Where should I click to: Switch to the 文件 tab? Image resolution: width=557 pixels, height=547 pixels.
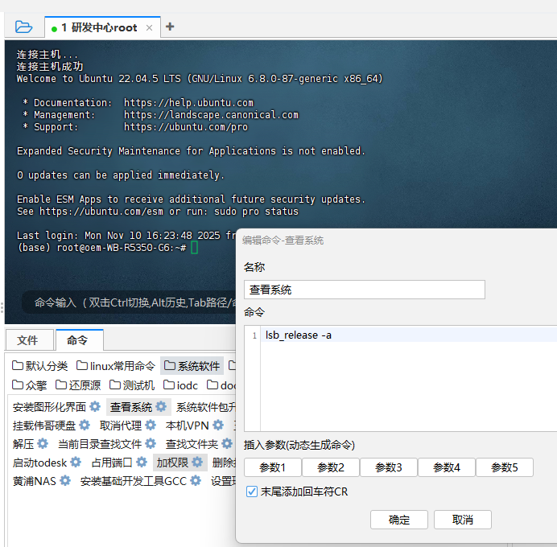point(27,340)
